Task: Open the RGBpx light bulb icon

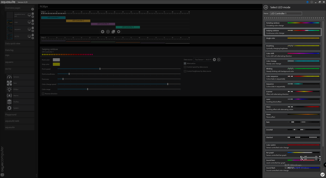Action: click(x=9, y=89)
